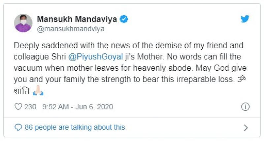This screenshot has height=141, width=264.
Task: Like the tweet with the heart icon
Action: coord(18,107)
